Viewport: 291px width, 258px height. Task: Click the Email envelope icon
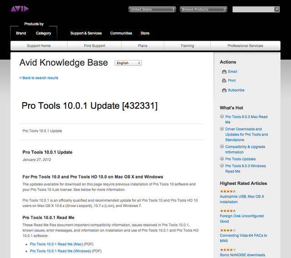(224, 72)
